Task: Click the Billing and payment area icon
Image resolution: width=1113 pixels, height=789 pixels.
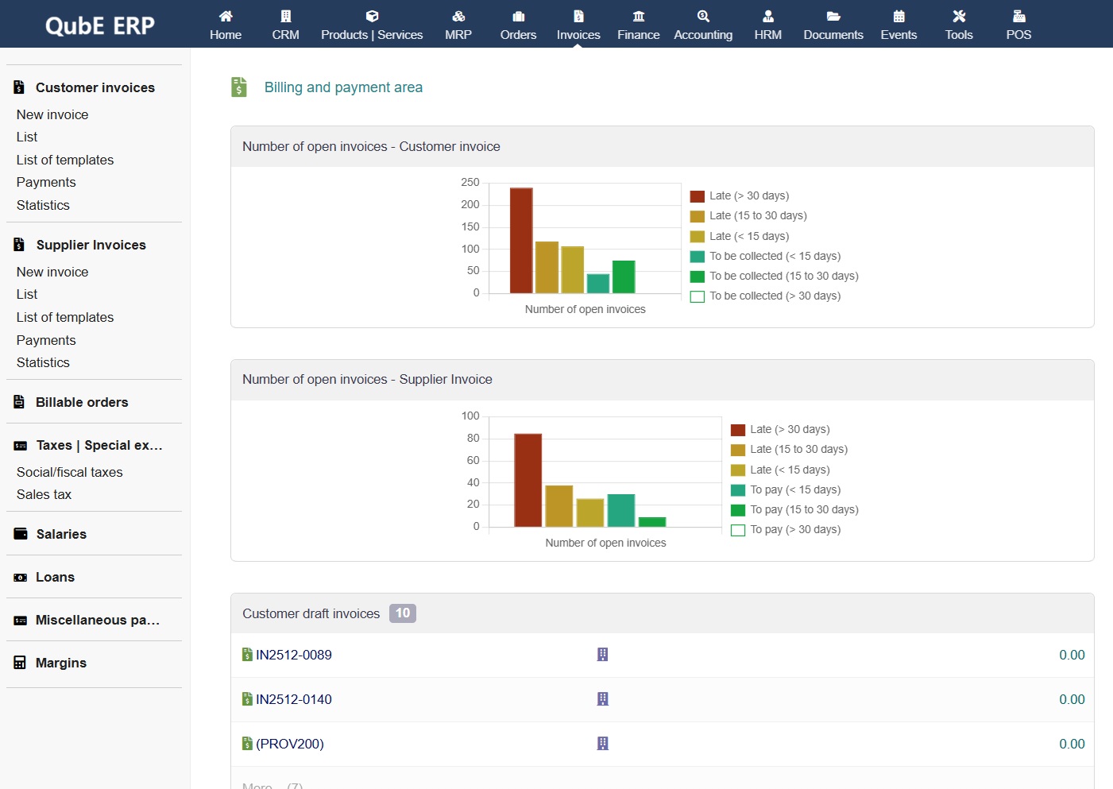Action: coord(238,87)
